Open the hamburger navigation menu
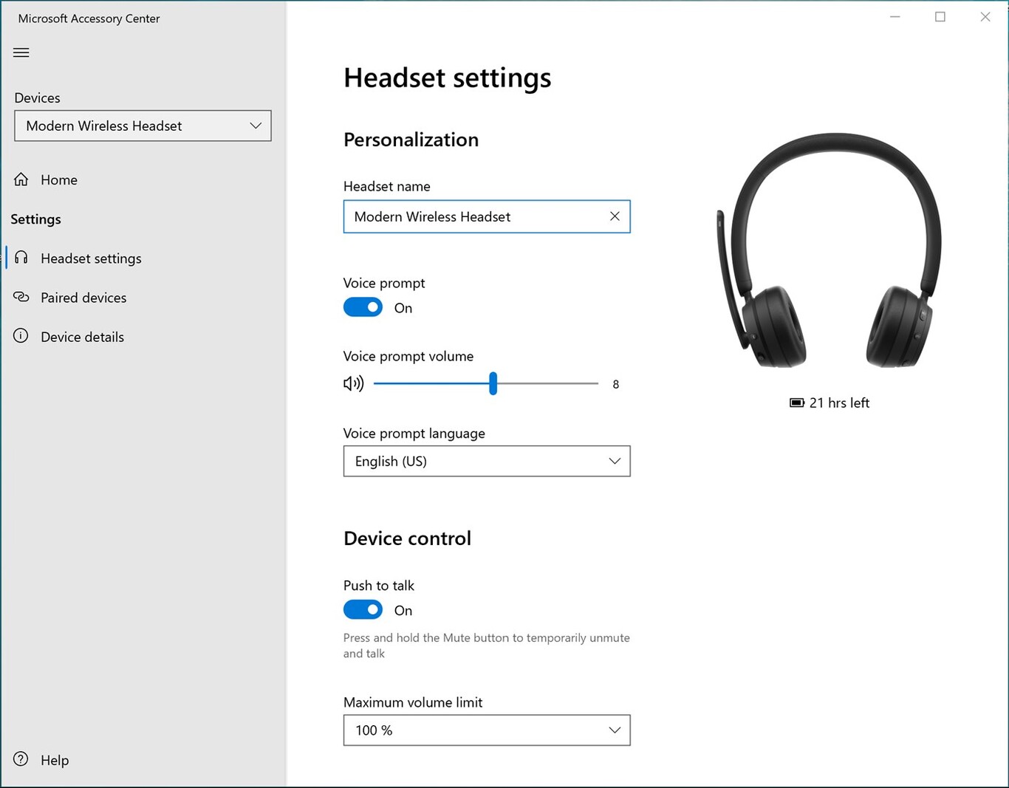The width and height of the screenshot is (1009, 788). [21, 52]
